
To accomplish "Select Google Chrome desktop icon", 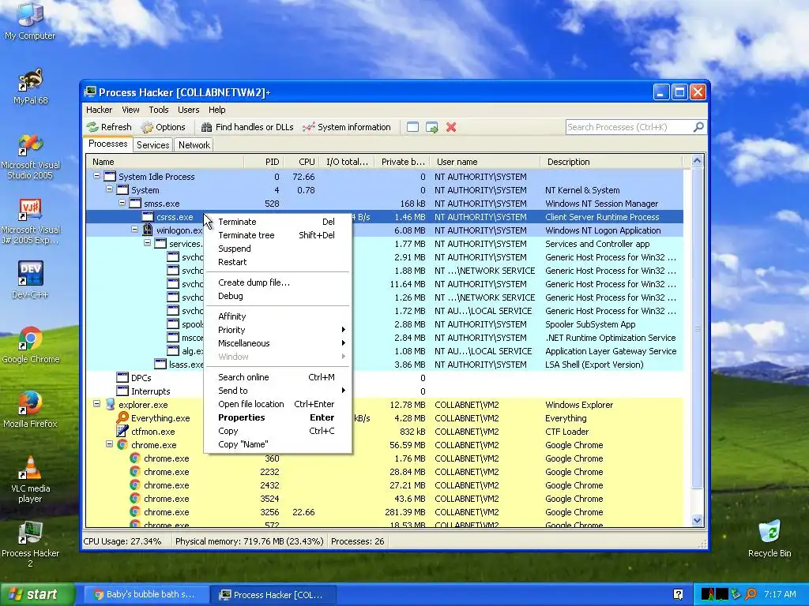I will [31, 345].
